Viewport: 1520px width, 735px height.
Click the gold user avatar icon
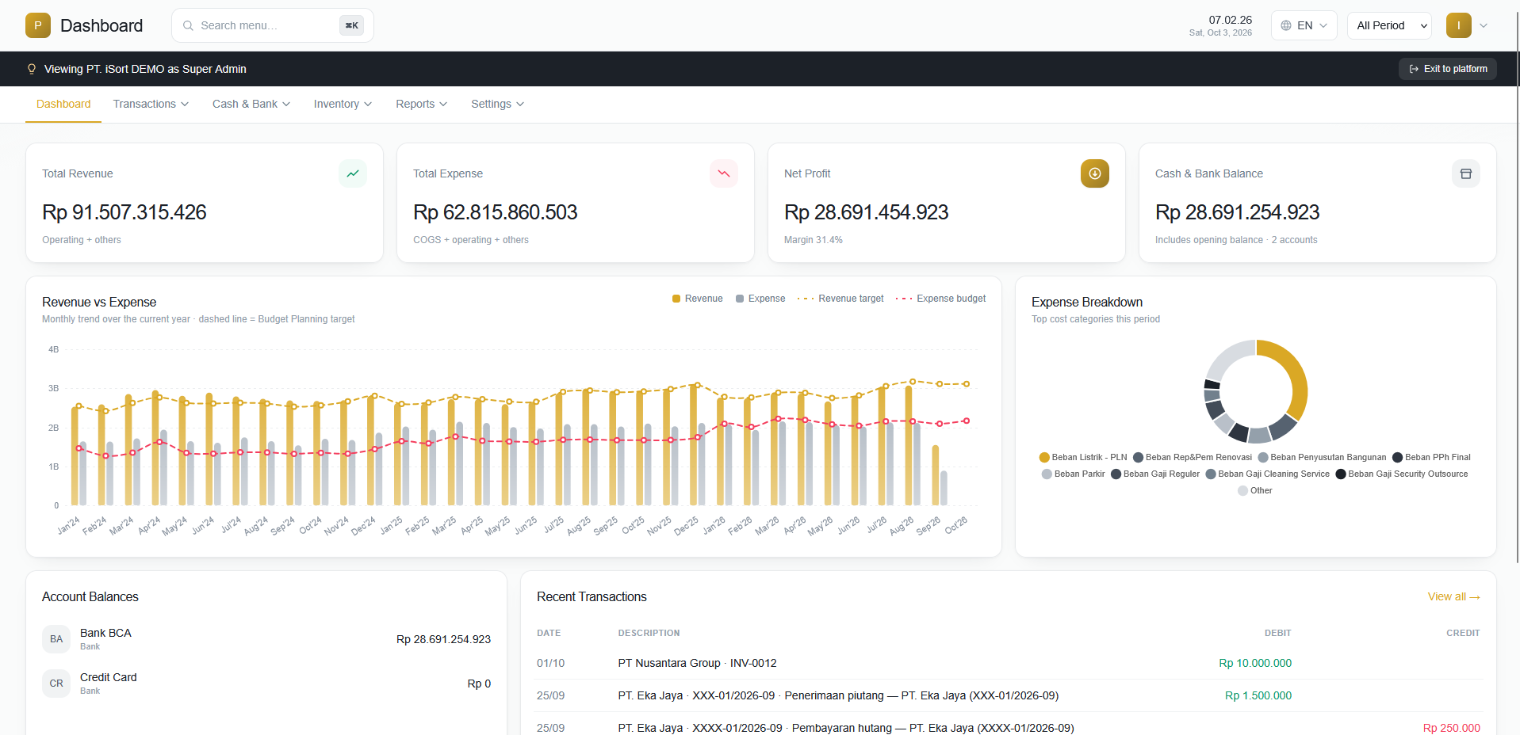1459,25
